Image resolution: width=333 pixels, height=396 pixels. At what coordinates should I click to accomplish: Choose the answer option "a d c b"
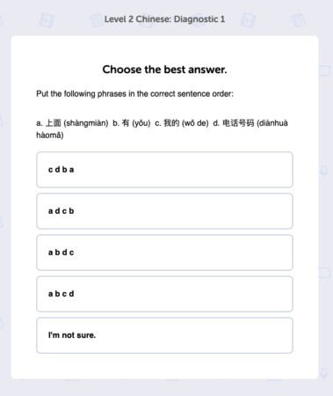coord(164,211)
